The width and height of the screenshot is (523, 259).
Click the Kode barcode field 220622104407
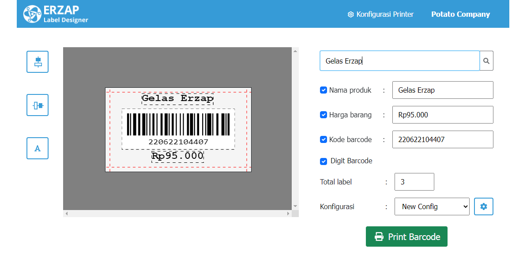coord(443,139)
